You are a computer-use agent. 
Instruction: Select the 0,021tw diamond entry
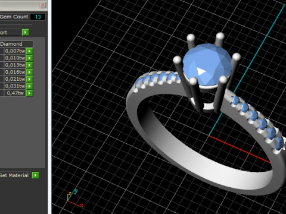point(15,79)
